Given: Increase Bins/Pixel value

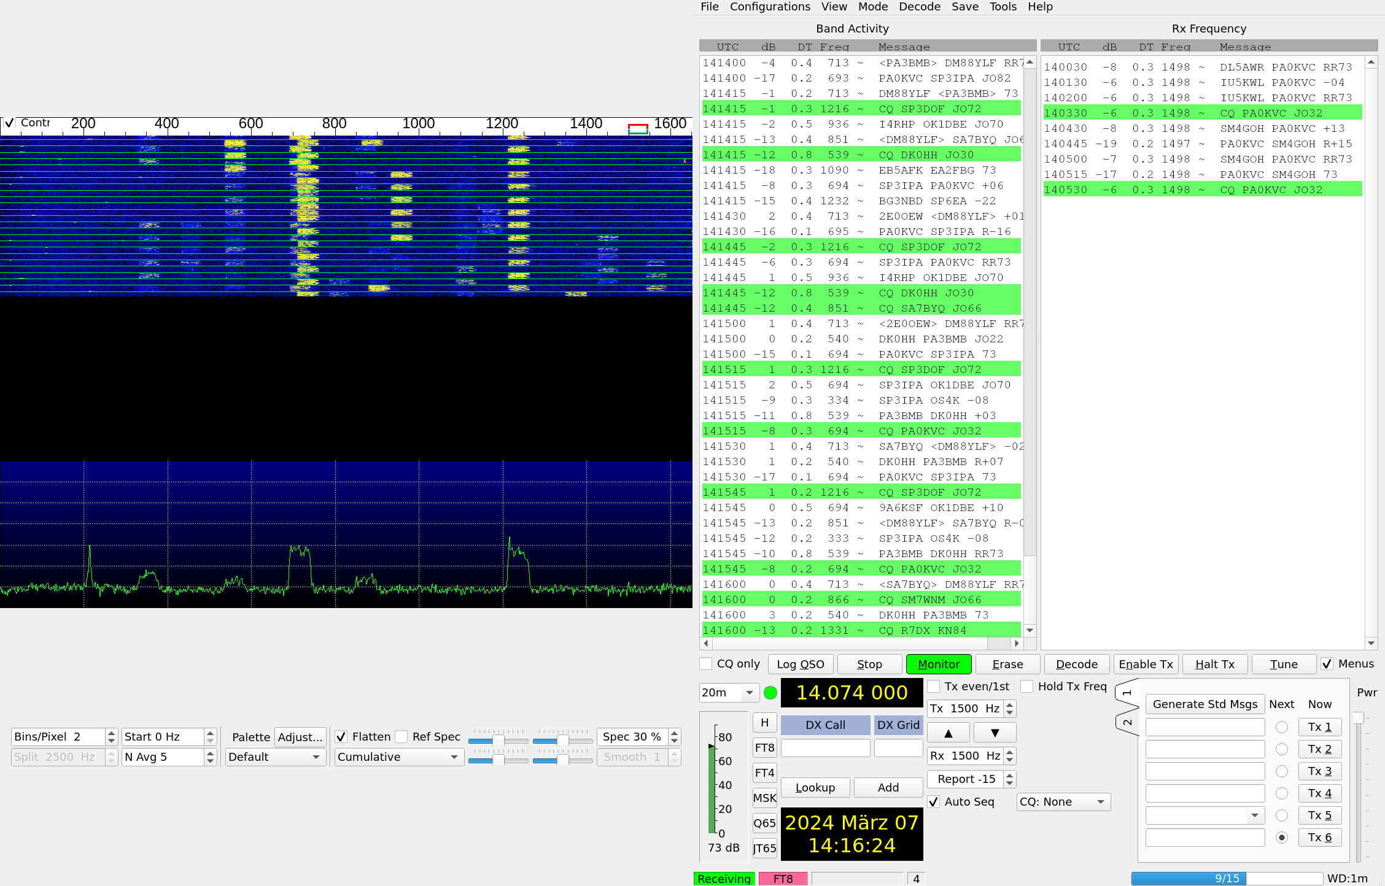Looking at the screenshot, I should 111,733.
